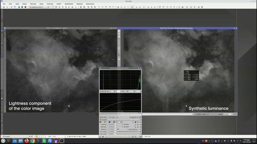Open dropdown at left of Real-Time Preview bottom bar
Image resolution: width=257 pixels, height=144 pixels.
(168, 114)
